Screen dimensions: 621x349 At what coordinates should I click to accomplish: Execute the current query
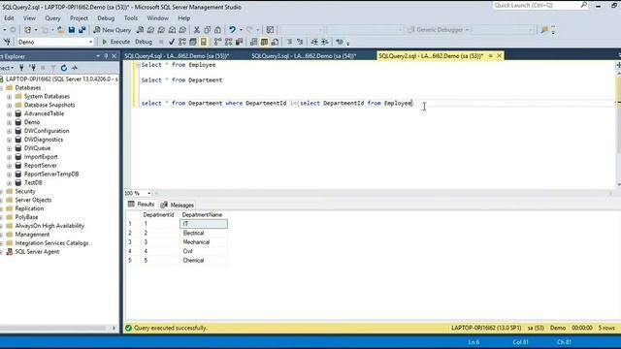[115, 42]
